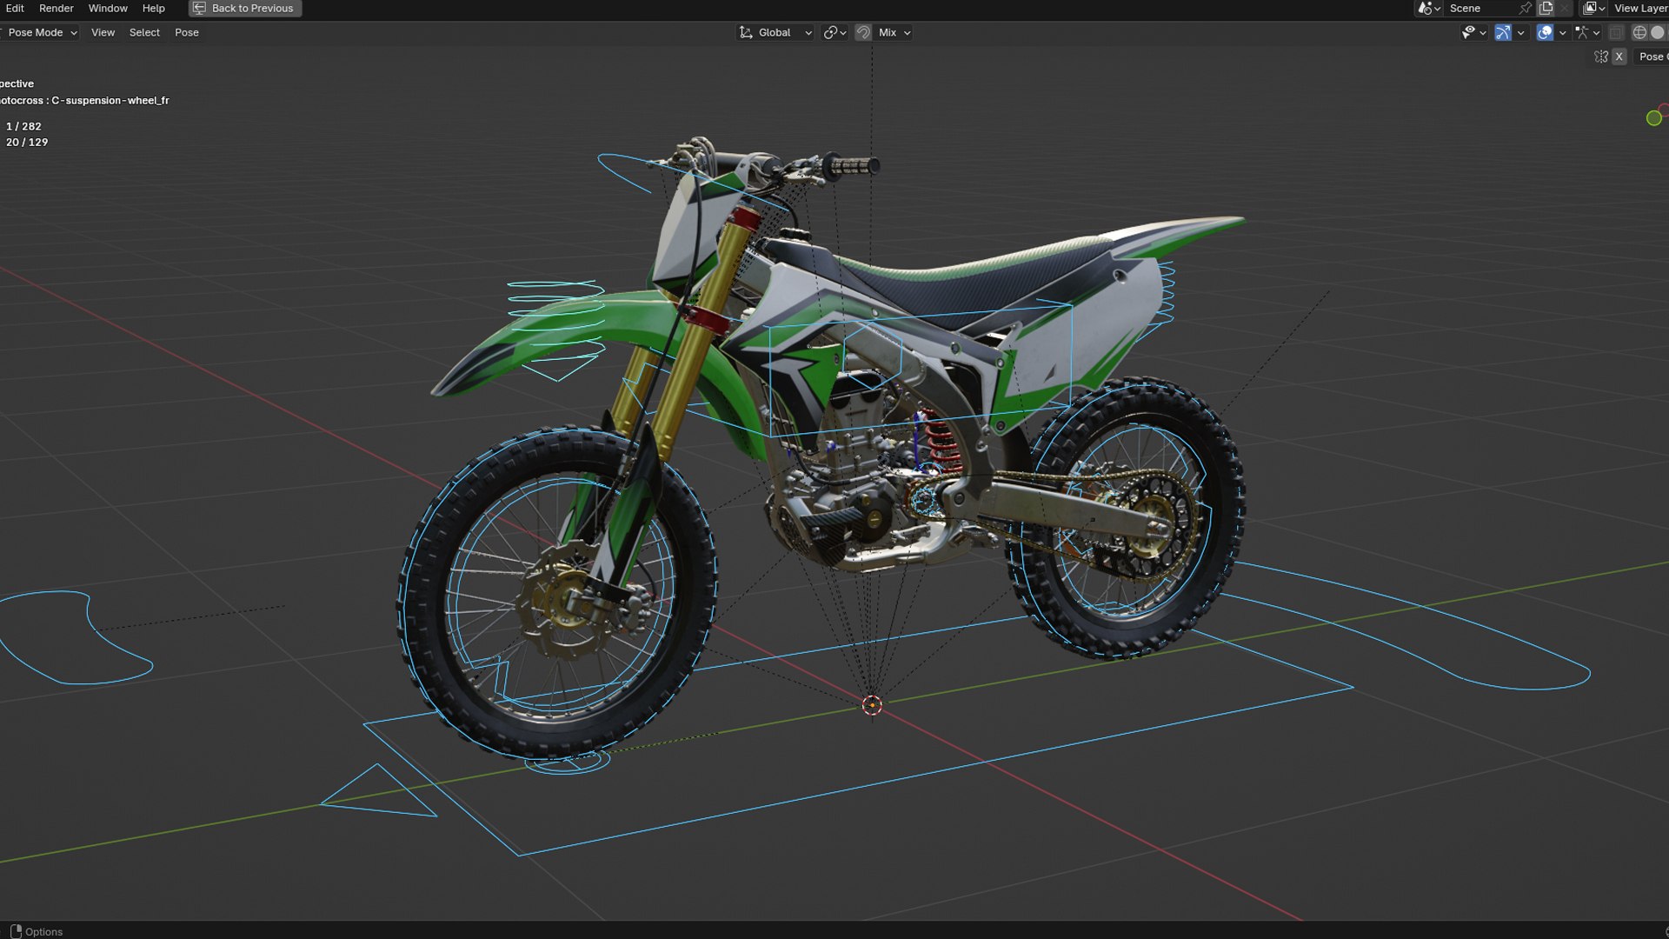
Task: Click the scene browse icon
Action: [1428, 8]
